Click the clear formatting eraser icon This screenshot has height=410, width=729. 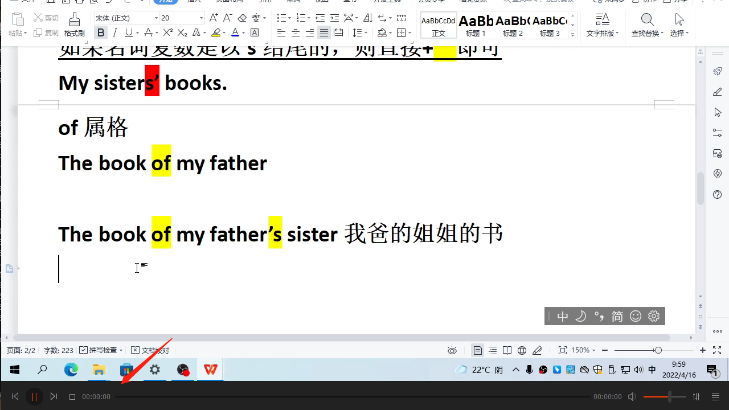click(242, 18)
